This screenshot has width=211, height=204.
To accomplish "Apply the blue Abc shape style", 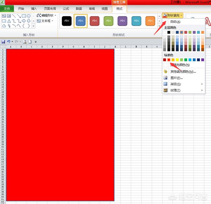I will (80, 21).
